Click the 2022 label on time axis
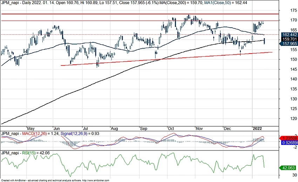 (258, 128)
